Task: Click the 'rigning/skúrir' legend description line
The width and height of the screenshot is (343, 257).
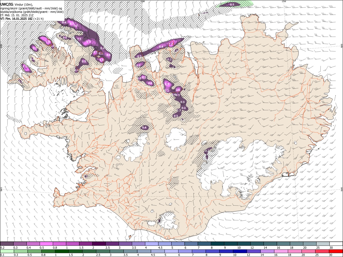Action: point(31,8)
